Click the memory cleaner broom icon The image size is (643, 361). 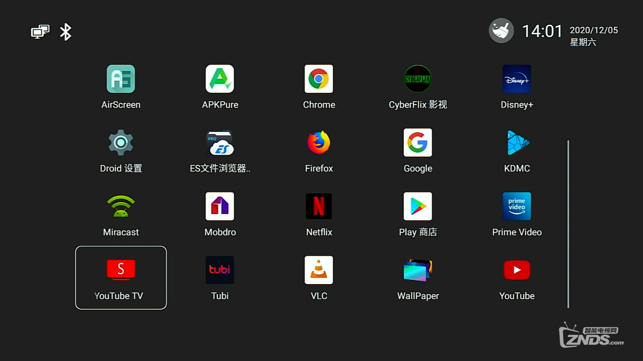coord(501,31)
